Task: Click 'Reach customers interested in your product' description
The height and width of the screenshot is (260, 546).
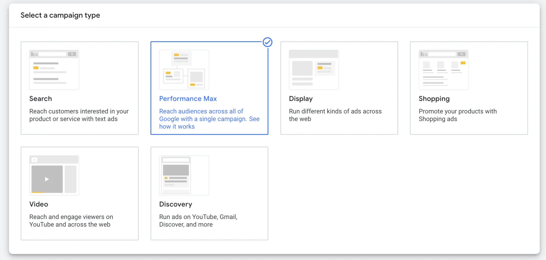Action: (79, 115)
